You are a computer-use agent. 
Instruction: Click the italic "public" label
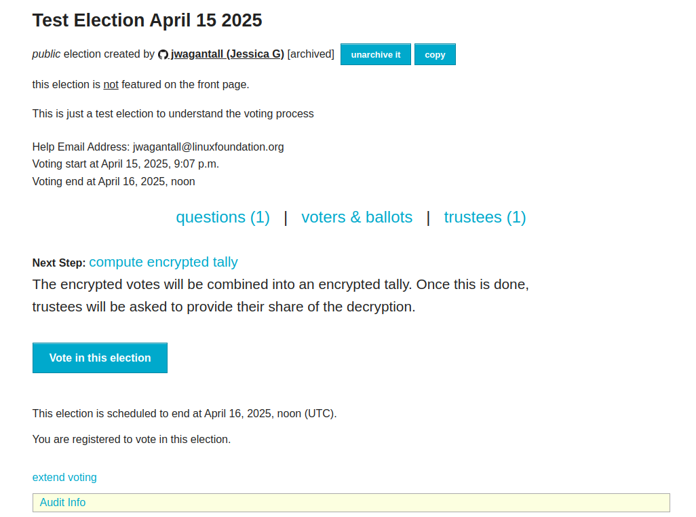(x=46, y=54)
